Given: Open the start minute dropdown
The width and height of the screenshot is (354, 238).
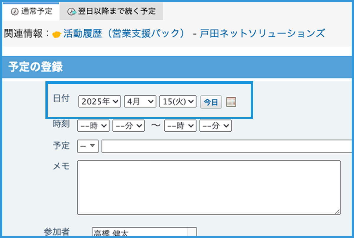Looking at the screenshot, I should coord(129,126).
